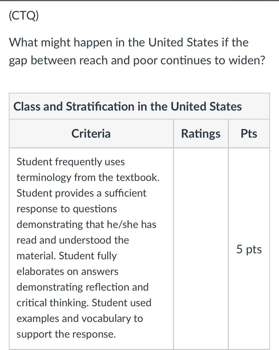This screenshot has width=279, height=350.
Task: Click the text 'elaborates on answers'
Action: (x=68, y=272)
